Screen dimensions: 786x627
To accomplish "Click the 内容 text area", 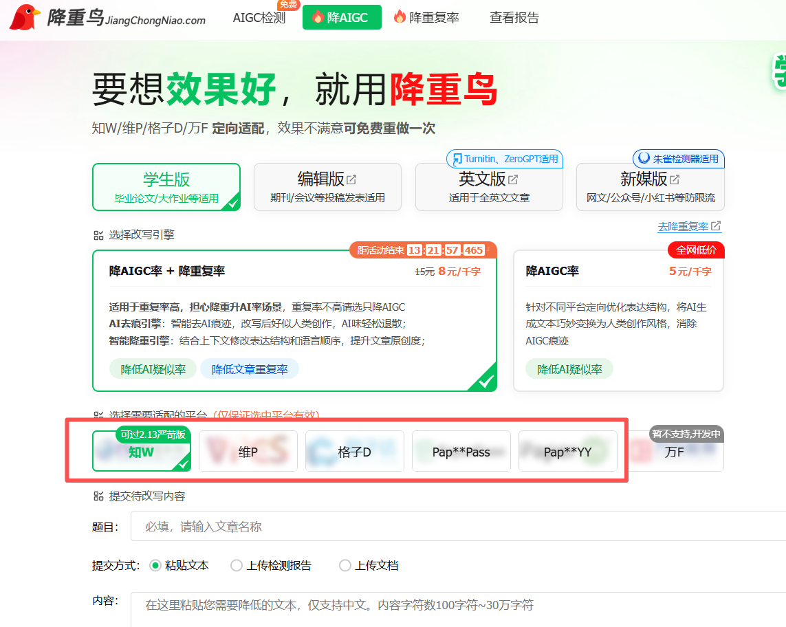I will (x=458, y=609).
